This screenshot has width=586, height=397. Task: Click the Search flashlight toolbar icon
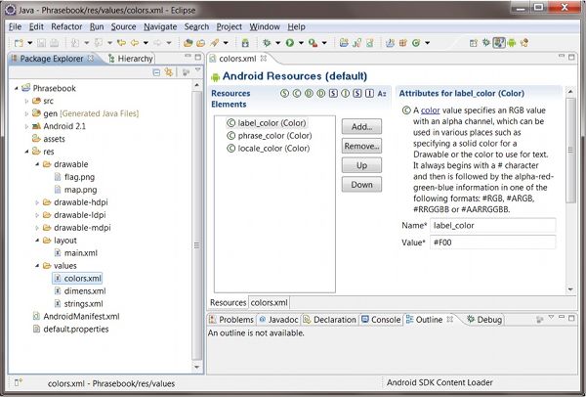pyautogui.click(x=215, y=43)
